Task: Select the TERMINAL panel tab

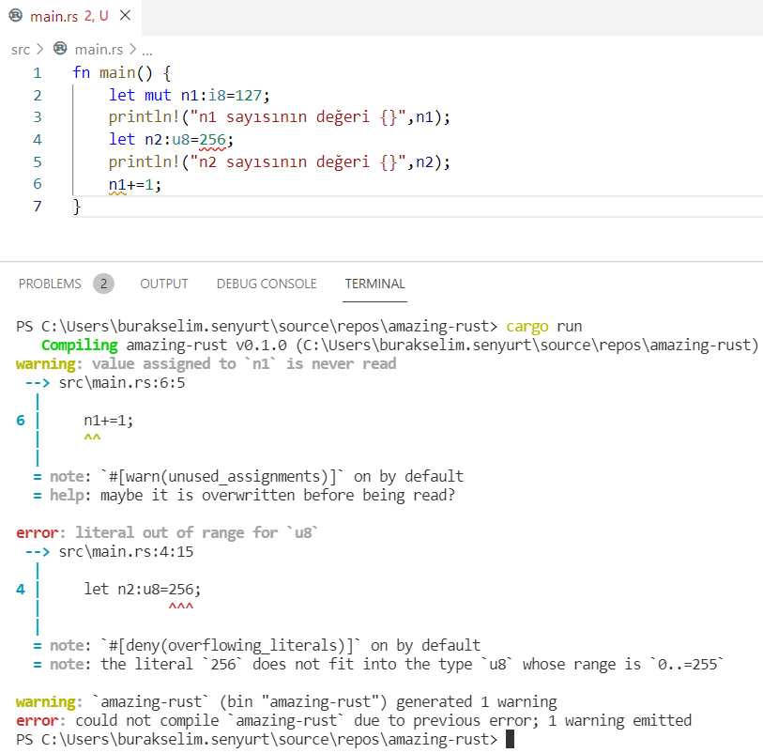Action: tap(374, 284)
